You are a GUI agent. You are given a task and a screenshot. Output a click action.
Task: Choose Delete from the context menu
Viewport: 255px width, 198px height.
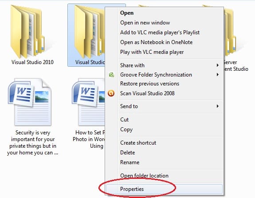pyautogui.click(x=165, y=153)
